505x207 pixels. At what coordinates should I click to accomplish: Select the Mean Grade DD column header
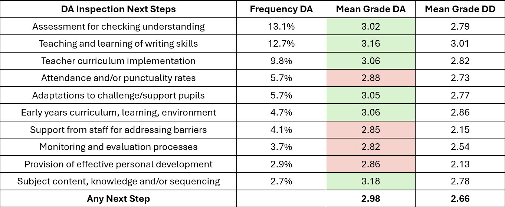point(460,9)
